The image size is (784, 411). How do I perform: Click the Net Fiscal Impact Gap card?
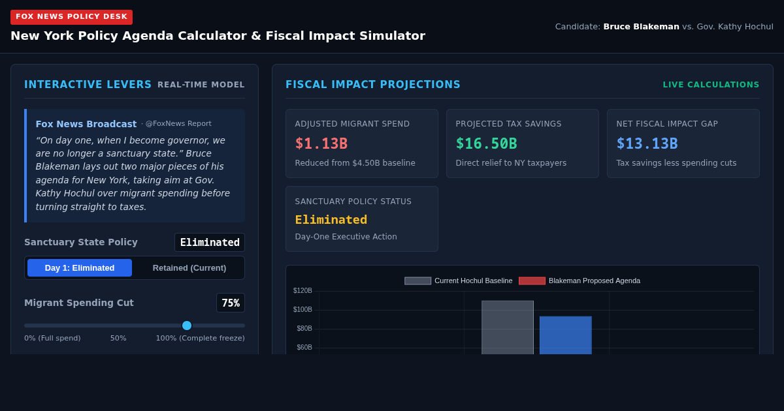683,144
